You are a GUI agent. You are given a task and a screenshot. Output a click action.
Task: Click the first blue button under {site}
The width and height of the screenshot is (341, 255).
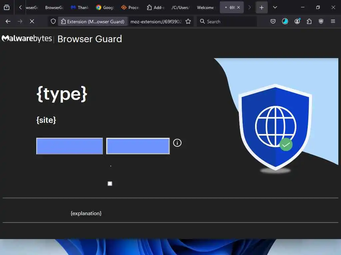70,146
